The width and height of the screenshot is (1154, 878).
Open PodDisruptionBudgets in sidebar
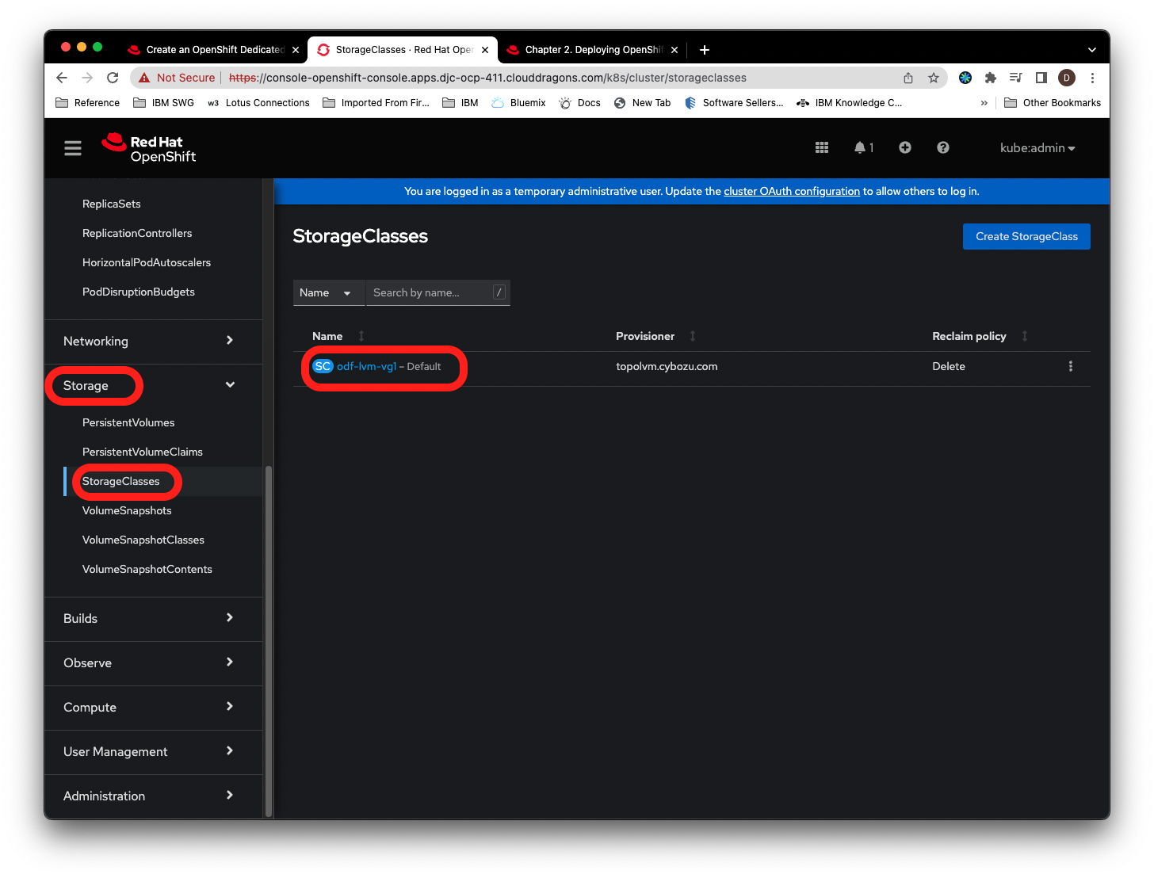(x=139, y=292)
